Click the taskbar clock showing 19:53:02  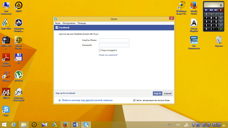pos(206,125)
